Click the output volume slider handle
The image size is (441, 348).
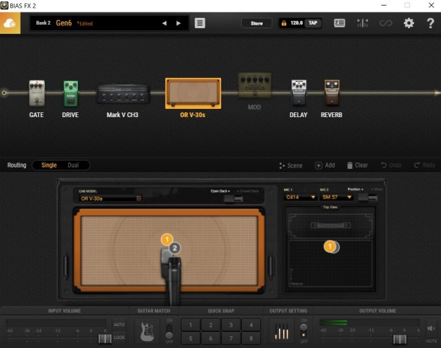pos(400,339)
